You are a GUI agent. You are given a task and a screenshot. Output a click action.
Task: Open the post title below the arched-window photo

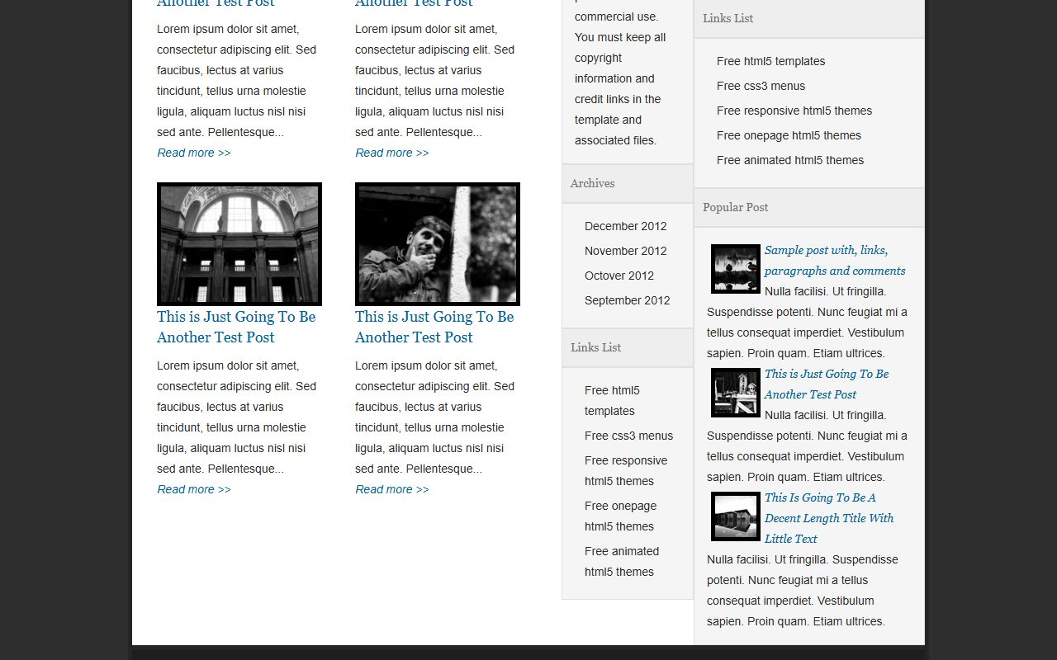[236, 327]
